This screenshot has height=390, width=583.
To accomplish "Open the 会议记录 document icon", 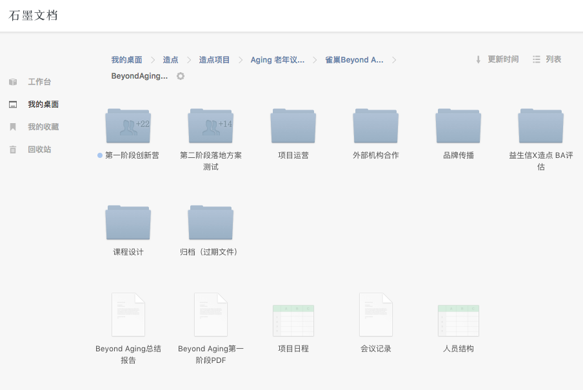I will tap(376, 315).
